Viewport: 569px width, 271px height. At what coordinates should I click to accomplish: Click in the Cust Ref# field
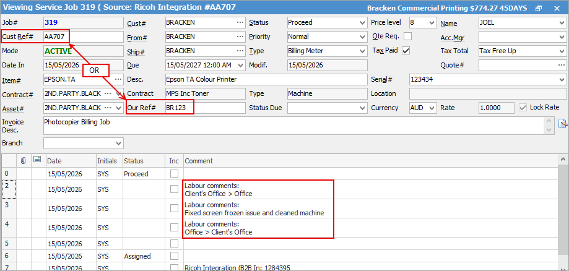[83, 37]
